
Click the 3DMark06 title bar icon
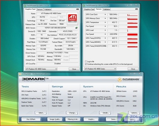(20, 74)
